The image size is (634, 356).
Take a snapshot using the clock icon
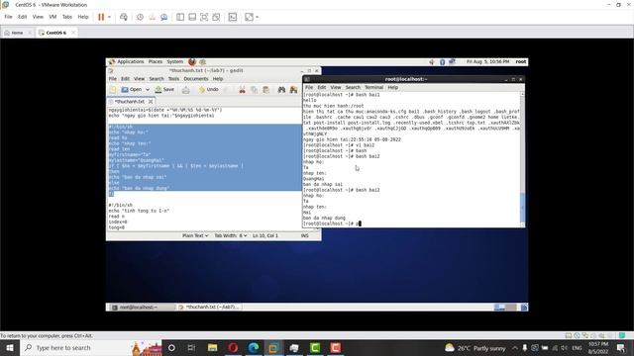pos(140,17)
